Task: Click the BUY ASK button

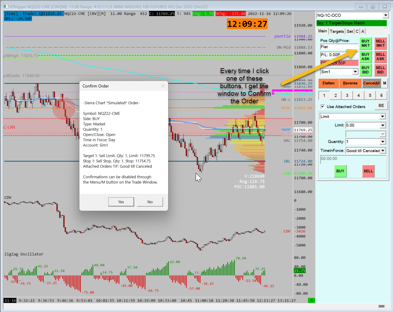Action: point(365,57)
